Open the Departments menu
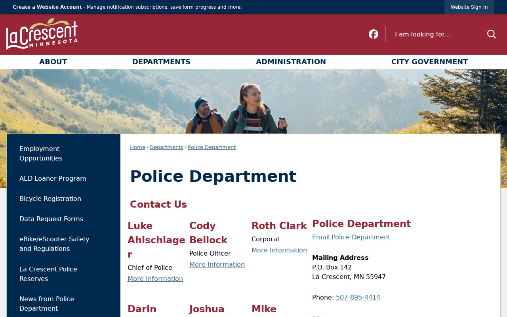Screen dimensions: 507x317 tap(161, 62)
